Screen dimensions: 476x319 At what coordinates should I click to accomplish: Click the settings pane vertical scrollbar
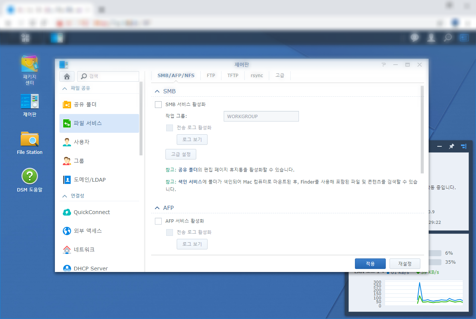pyautogui.click(x=422, y=129)
